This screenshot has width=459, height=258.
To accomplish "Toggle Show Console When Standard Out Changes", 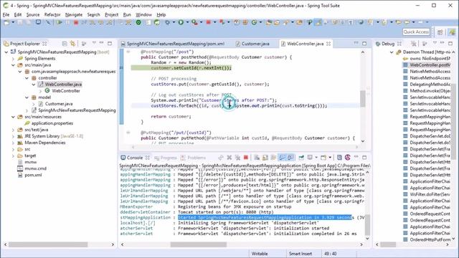I will pos(282,158).
